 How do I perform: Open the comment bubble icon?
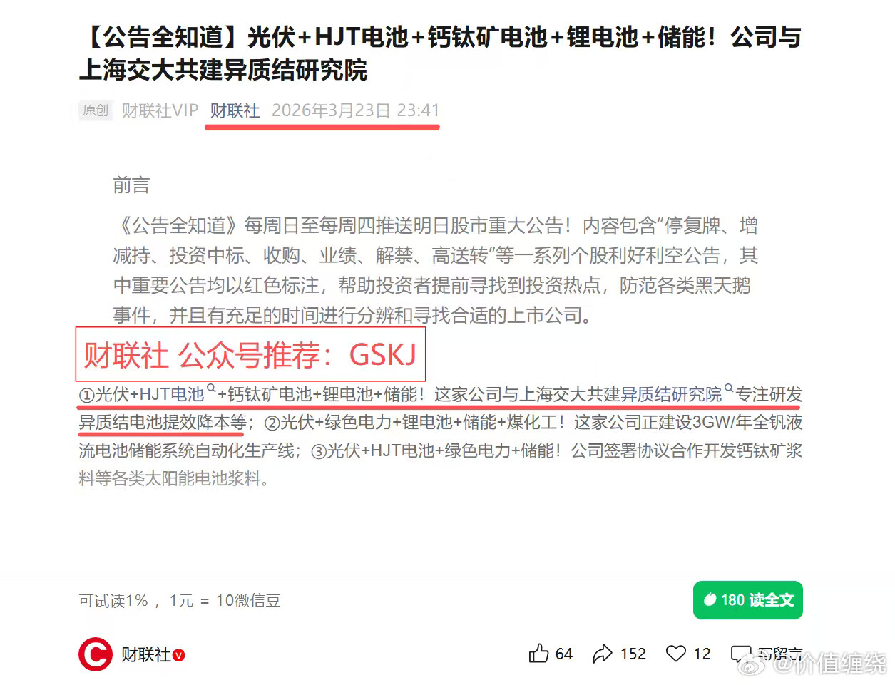[741, 654]
